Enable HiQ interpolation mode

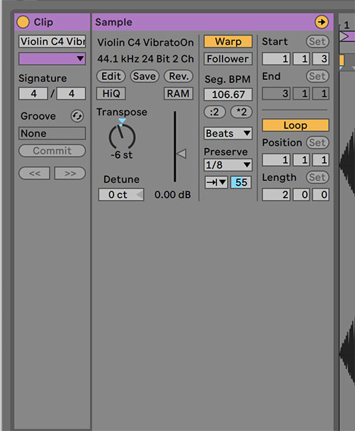111,93
